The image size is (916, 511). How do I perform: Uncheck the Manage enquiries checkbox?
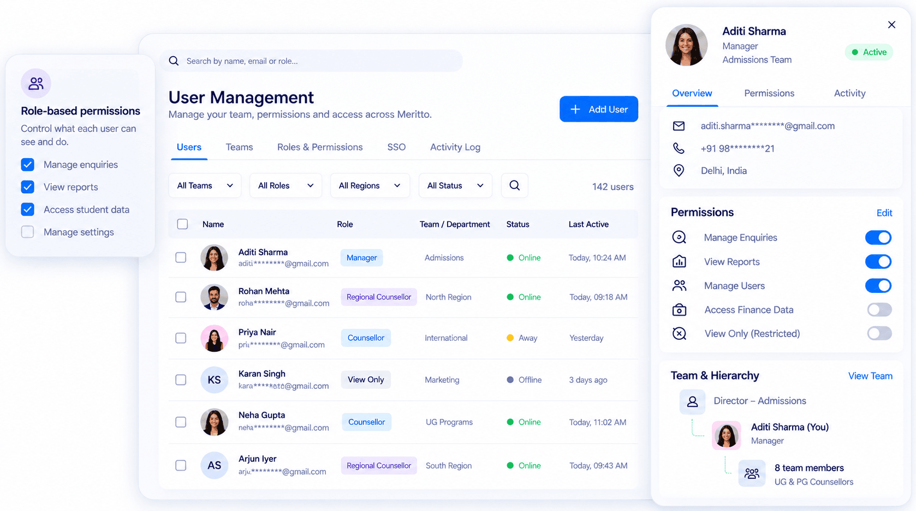point(27,164)
